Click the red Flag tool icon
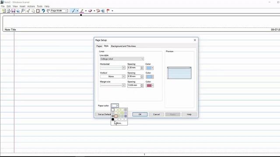 (108, 11)
